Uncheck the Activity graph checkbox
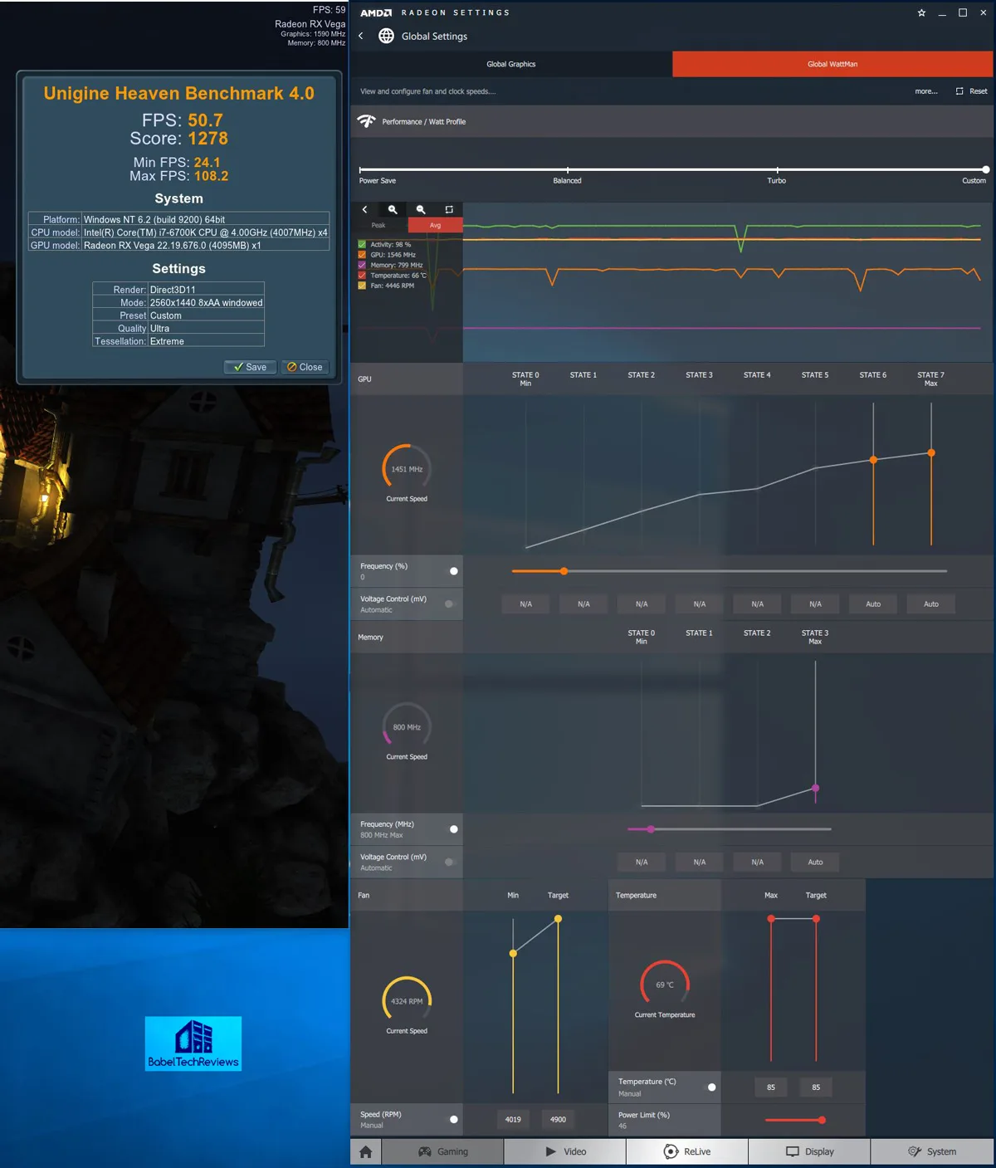The image size is (996, 1168). coord(362,245)
